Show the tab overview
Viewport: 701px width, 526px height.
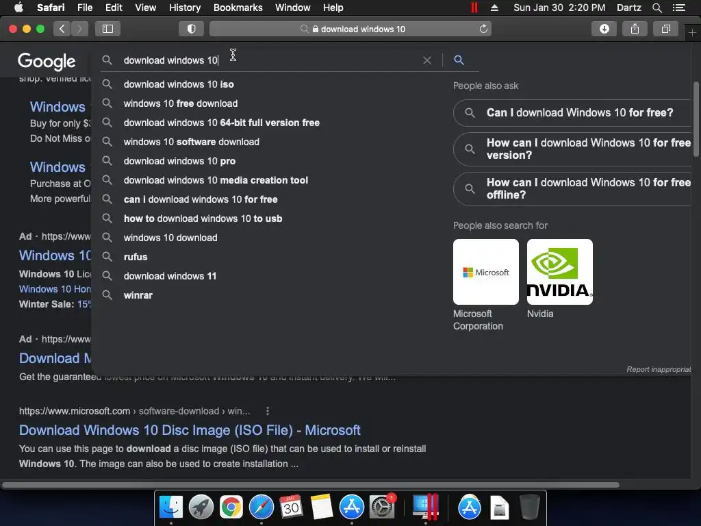pyautogui.click(x=665, y=29)
